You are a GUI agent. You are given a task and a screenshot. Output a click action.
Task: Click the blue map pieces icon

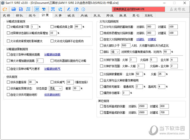coord(60,9)
